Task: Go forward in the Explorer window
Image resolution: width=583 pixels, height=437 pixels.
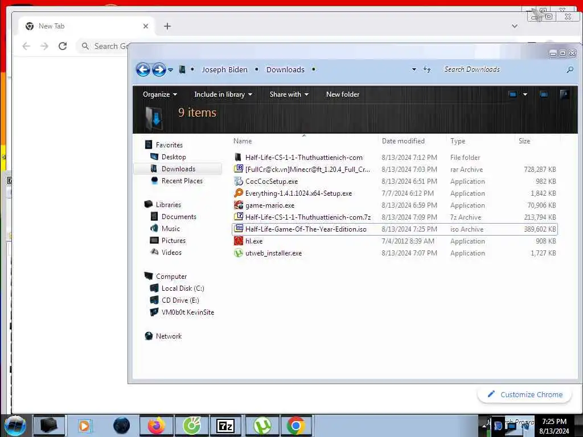Action: point(159,69)
